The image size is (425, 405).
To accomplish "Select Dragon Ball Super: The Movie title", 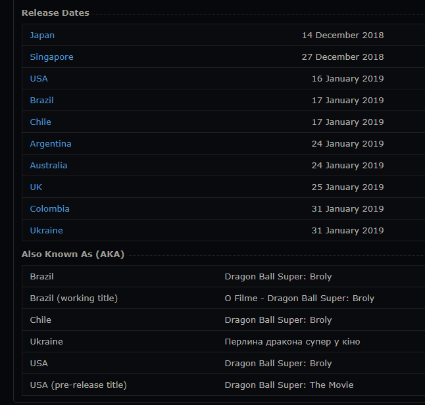I will (289, 385).
